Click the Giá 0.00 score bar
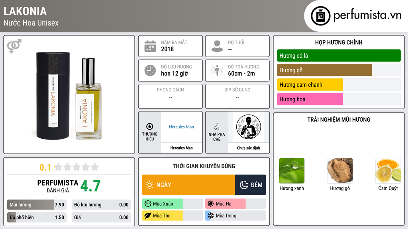The height and width of the screenshot is (229, 408). [101, 217]
